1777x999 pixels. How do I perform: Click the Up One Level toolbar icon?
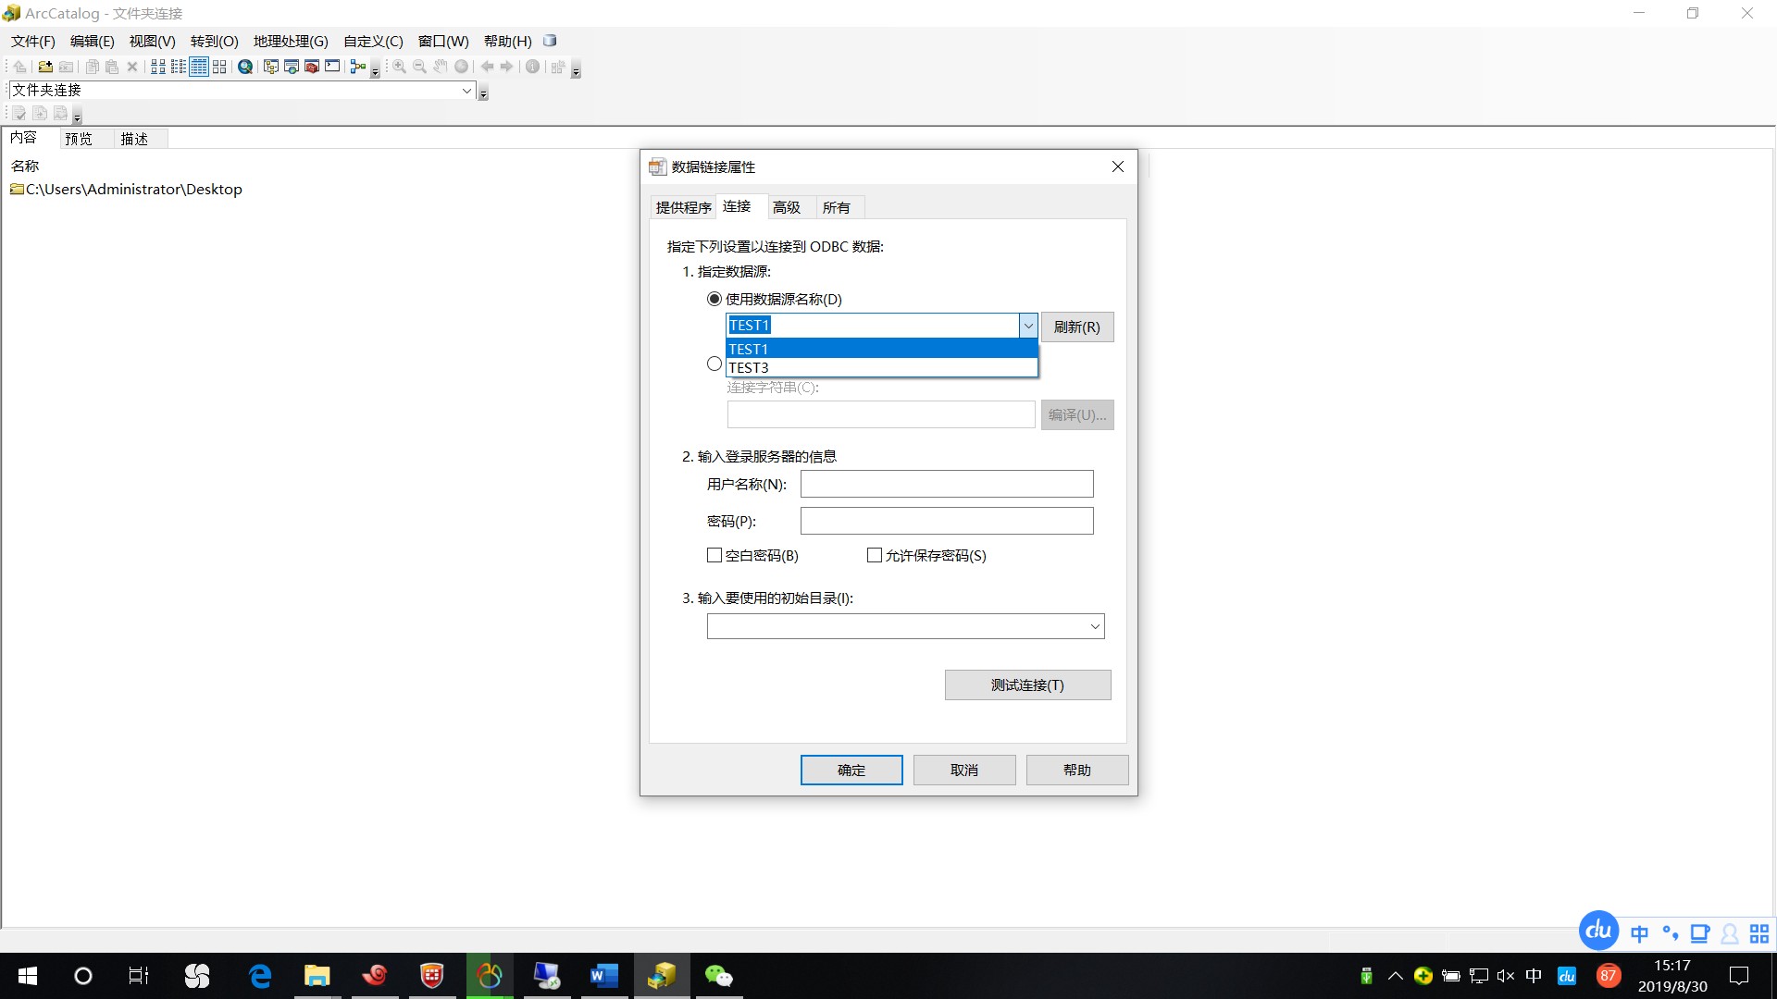coord(19,66)
